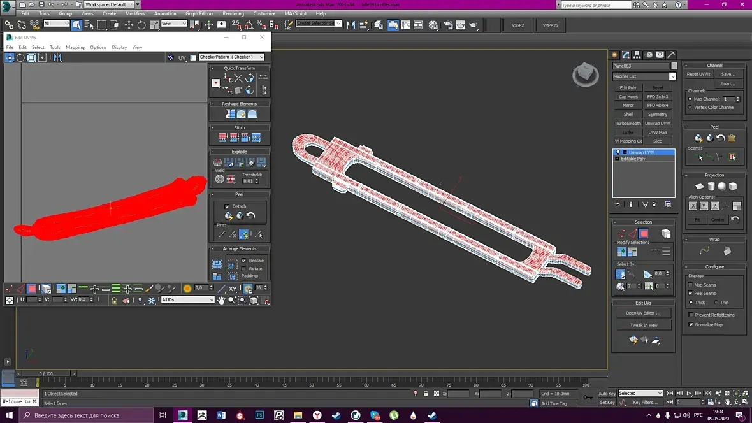Enable the Map Seams checkbox
752x423 pixels.
(x=691, y=285)
